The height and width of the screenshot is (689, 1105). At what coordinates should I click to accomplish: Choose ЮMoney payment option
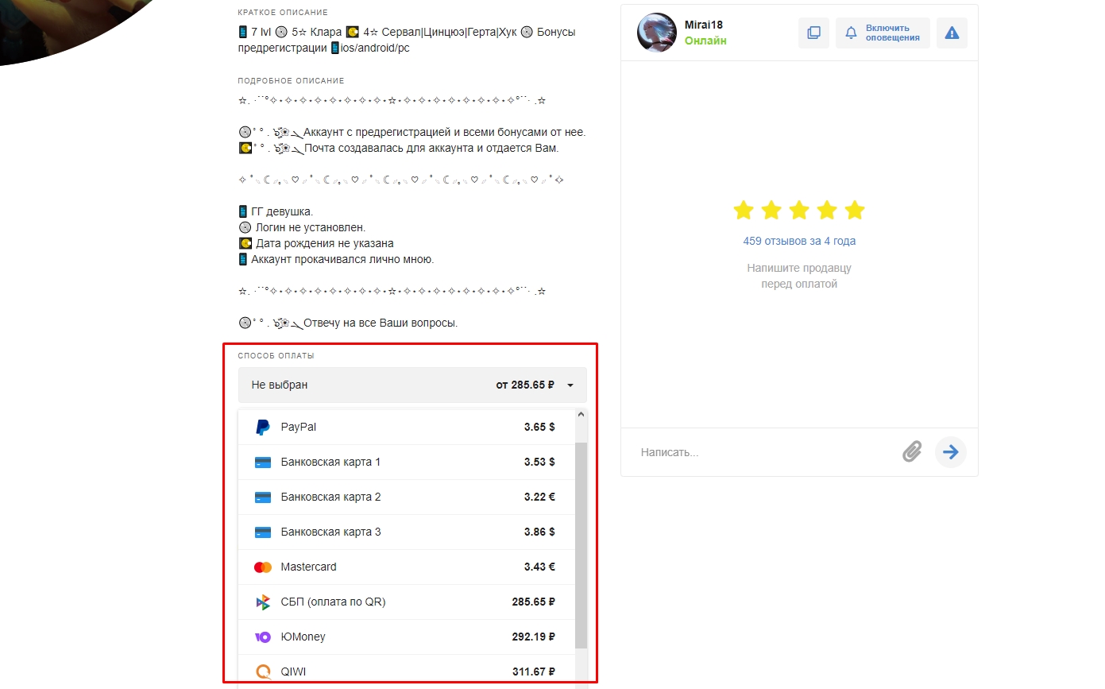tap(406, 637)
